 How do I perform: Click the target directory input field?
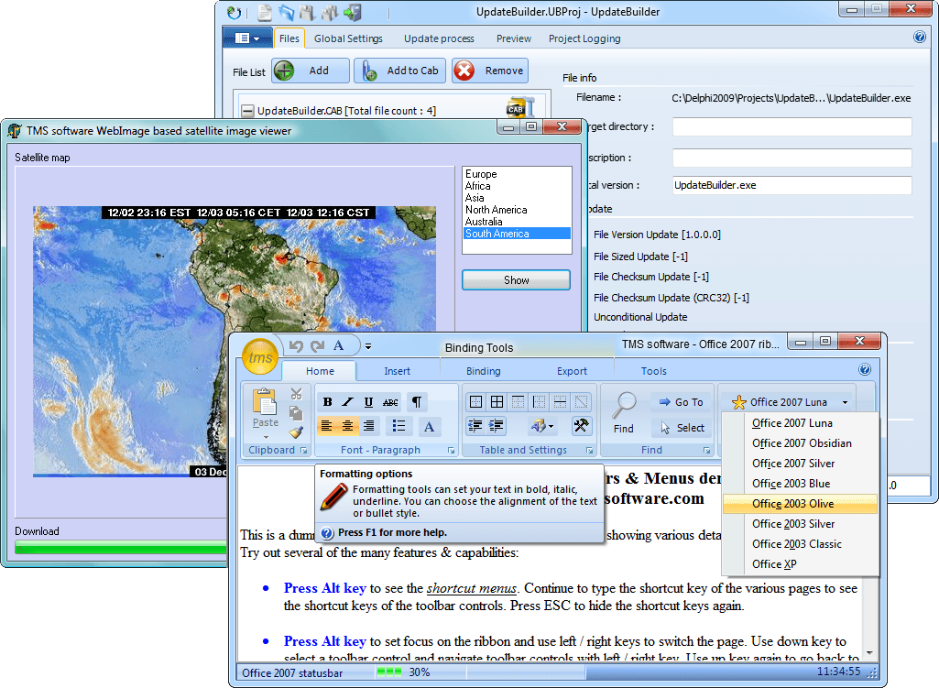792,127
